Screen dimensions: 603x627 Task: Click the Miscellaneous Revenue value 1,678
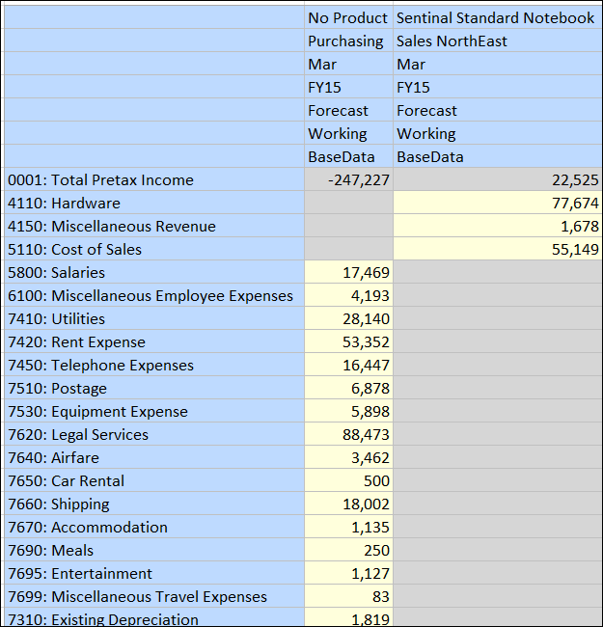pyautogui.click(x=498, y=227)
